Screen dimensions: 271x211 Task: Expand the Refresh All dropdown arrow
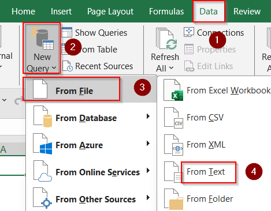[171, 68]
